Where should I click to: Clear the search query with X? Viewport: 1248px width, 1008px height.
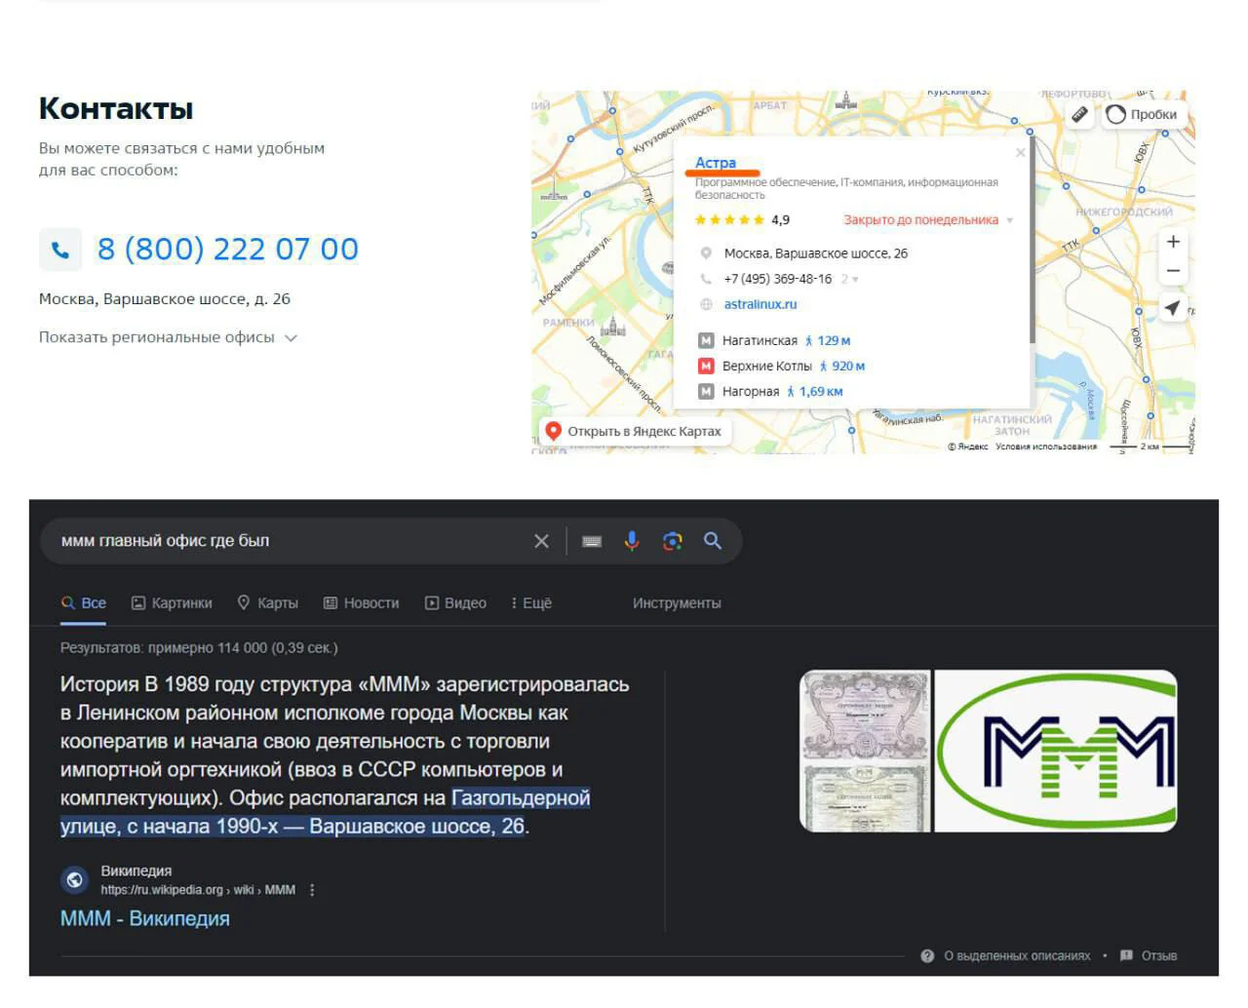coord(542,541)
